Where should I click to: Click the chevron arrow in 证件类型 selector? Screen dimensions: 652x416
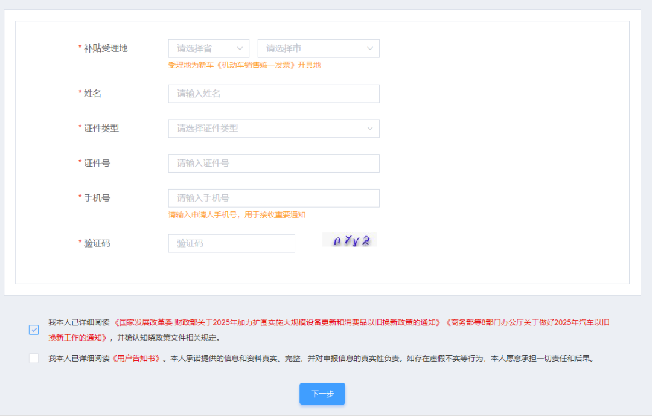(x=369, y=128)
